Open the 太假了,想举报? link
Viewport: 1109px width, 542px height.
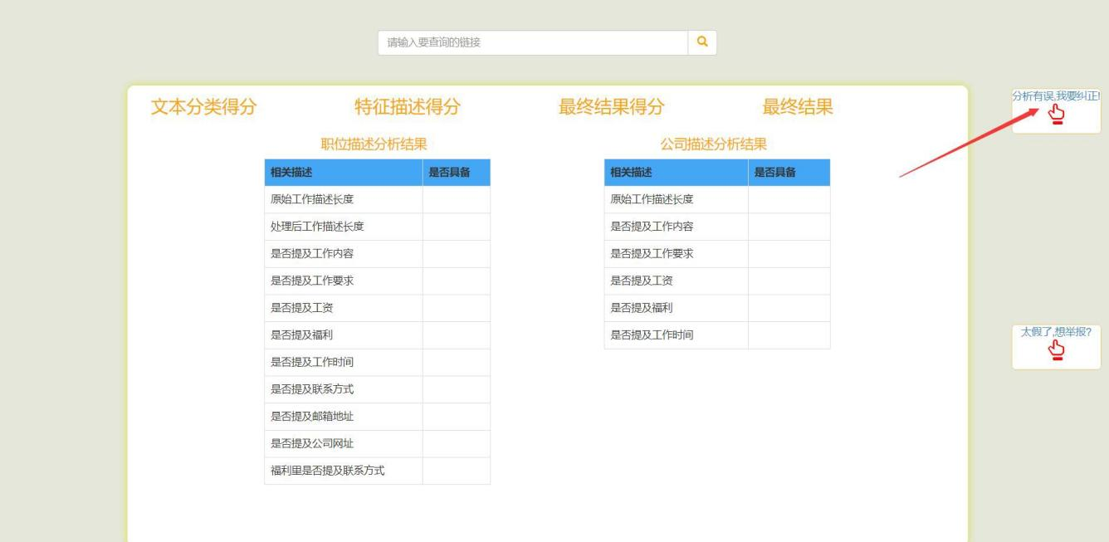click(1056, 331)
